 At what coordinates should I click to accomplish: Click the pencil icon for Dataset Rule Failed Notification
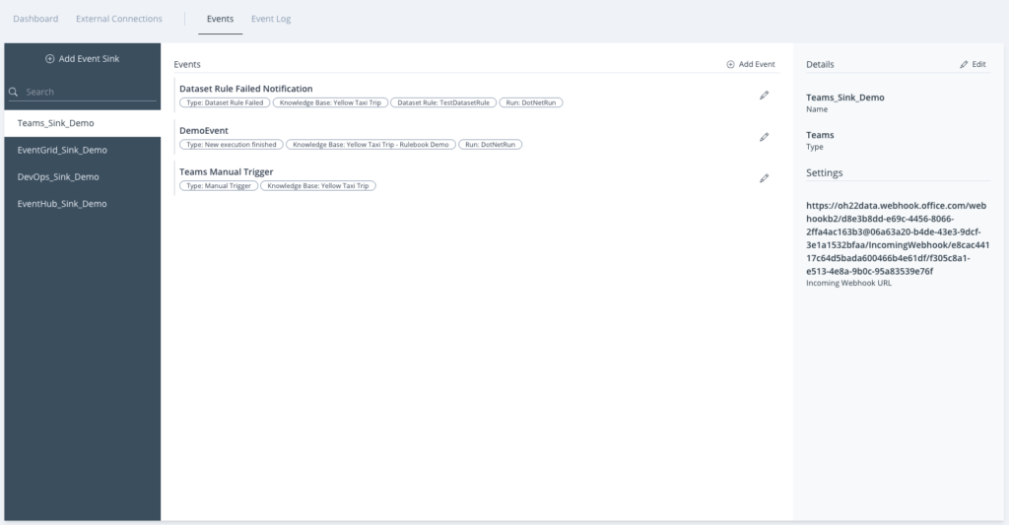[x=764, y=96]
